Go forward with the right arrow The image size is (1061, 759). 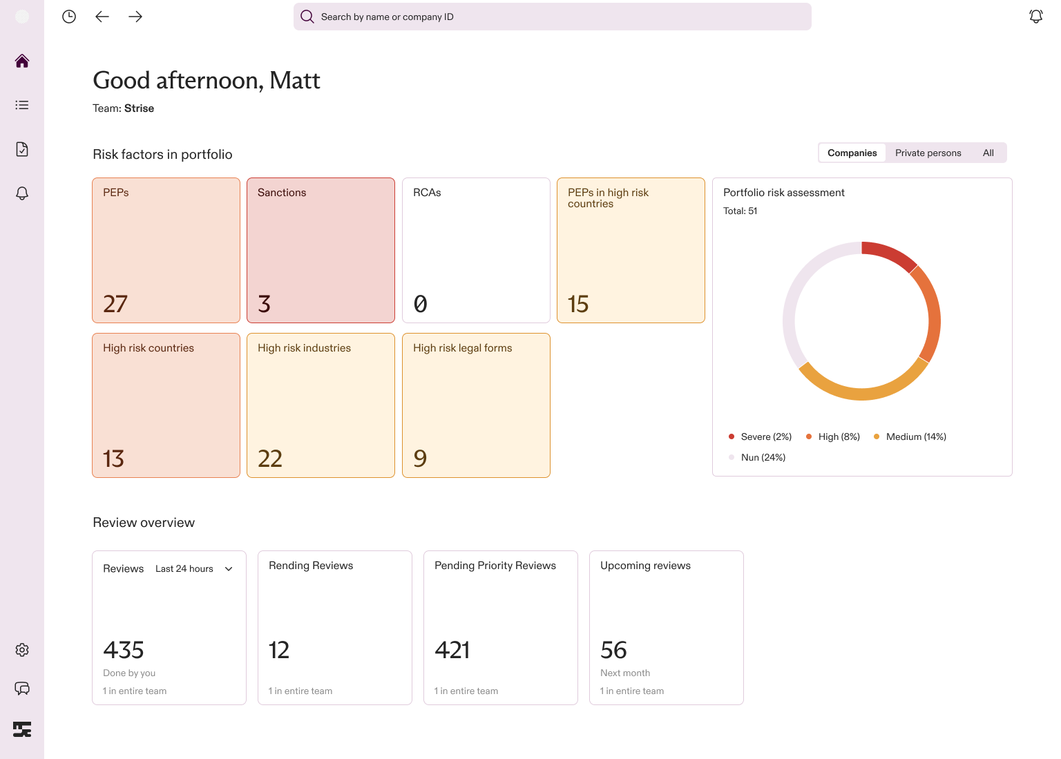pos(135,17)
